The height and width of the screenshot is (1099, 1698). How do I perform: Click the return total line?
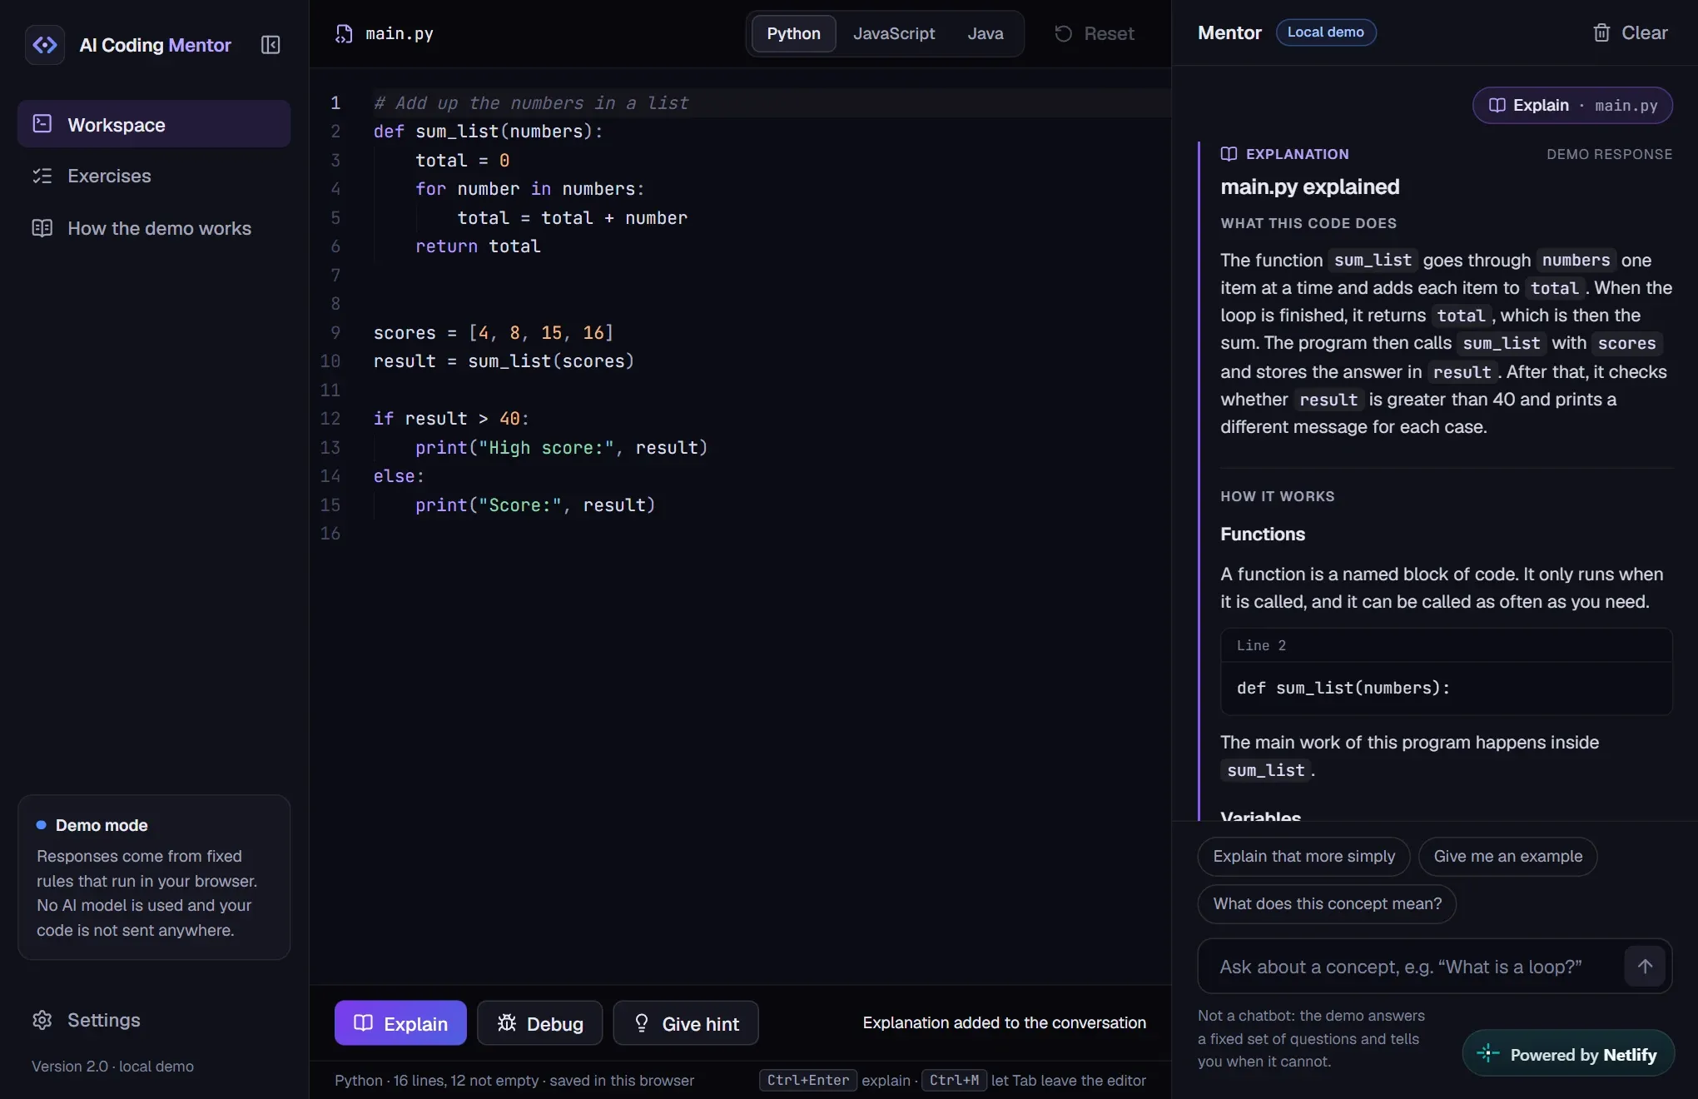click(x=478, y=246)
